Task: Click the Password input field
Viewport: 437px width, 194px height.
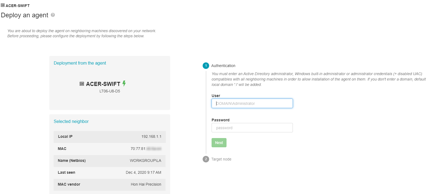Action: (252, 128)
